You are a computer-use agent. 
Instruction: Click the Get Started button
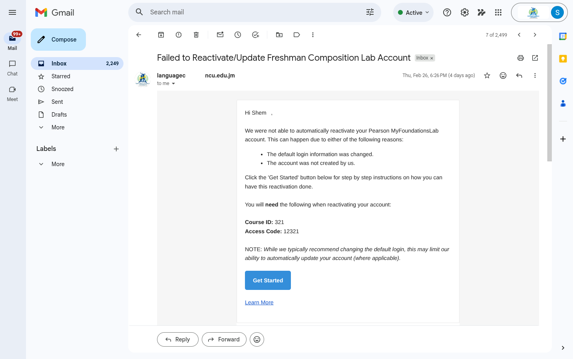coord(268,280)
